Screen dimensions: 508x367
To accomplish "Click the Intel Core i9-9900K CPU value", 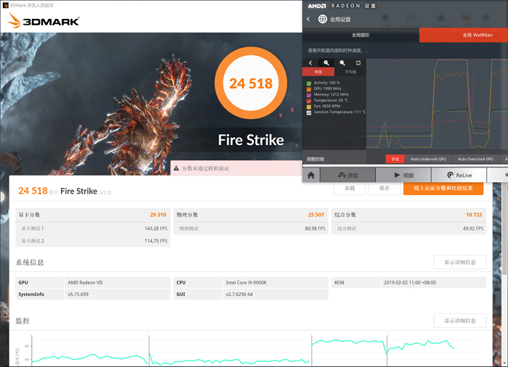I will click(246, 282).
